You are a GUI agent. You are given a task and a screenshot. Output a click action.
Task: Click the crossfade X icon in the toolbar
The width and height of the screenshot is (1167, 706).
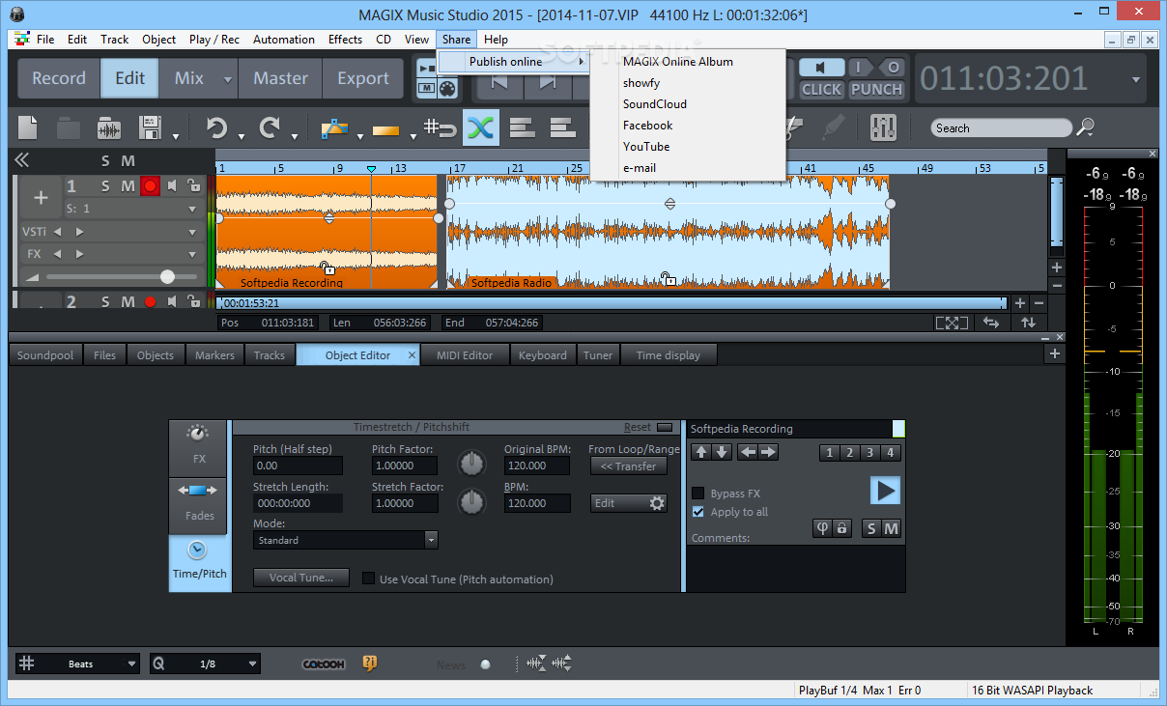(x=481, y=127)
